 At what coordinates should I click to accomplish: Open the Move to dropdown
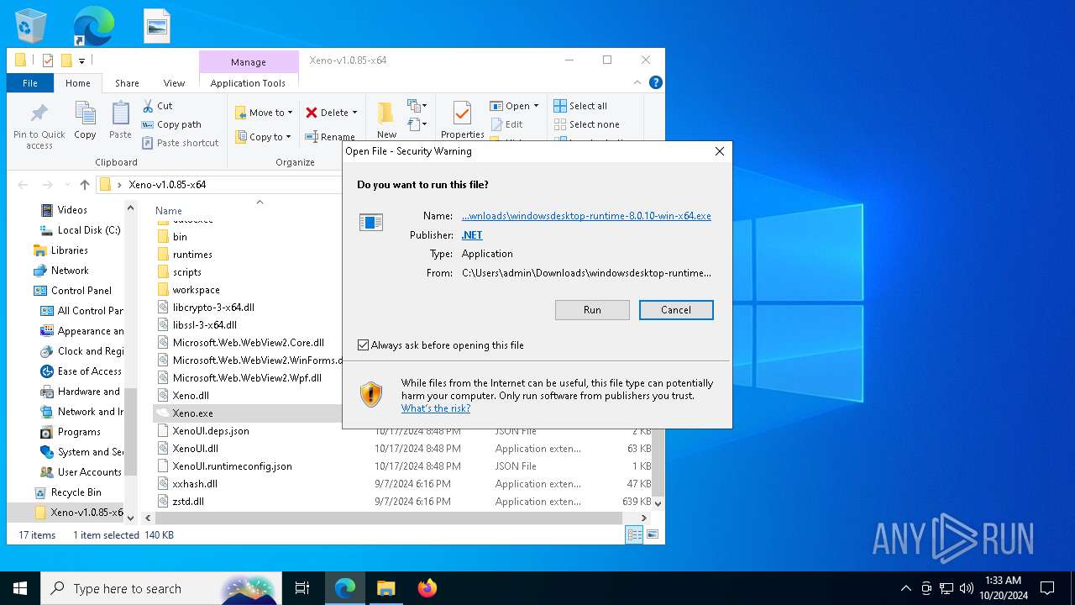pyautogui.click(x=264, y=113)
